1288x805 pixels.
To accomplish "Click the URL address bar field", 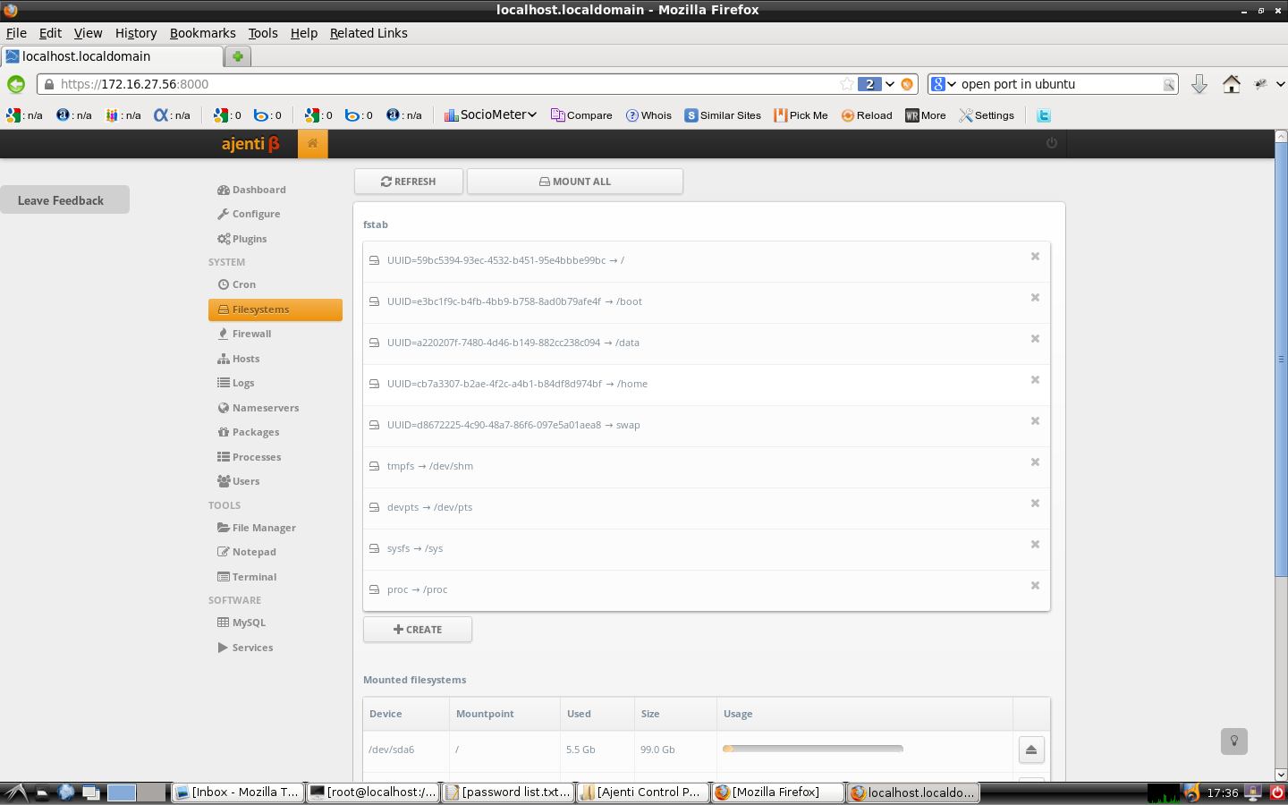I will coord(447,84).
